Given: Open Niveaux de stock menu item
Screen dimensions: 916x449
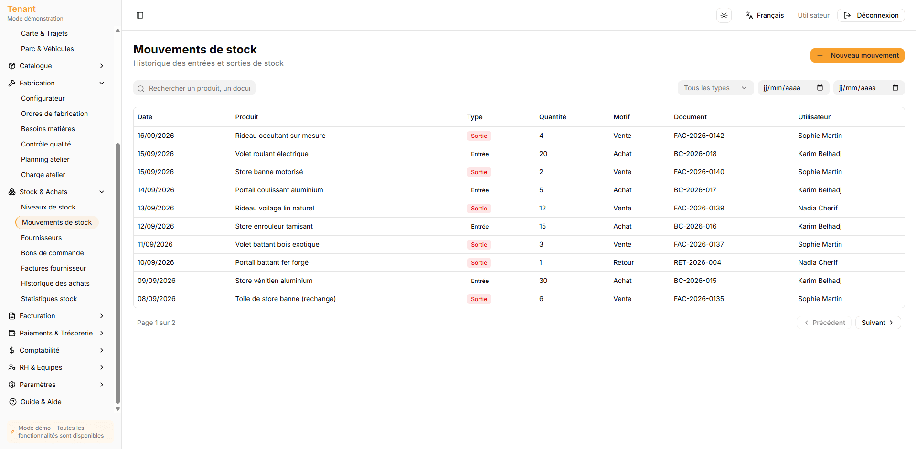Looking at the screenshot, I should click(48, 207).
